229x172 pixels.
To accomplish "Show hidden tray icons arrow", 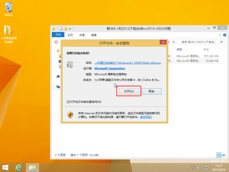I will pos(188,168).
